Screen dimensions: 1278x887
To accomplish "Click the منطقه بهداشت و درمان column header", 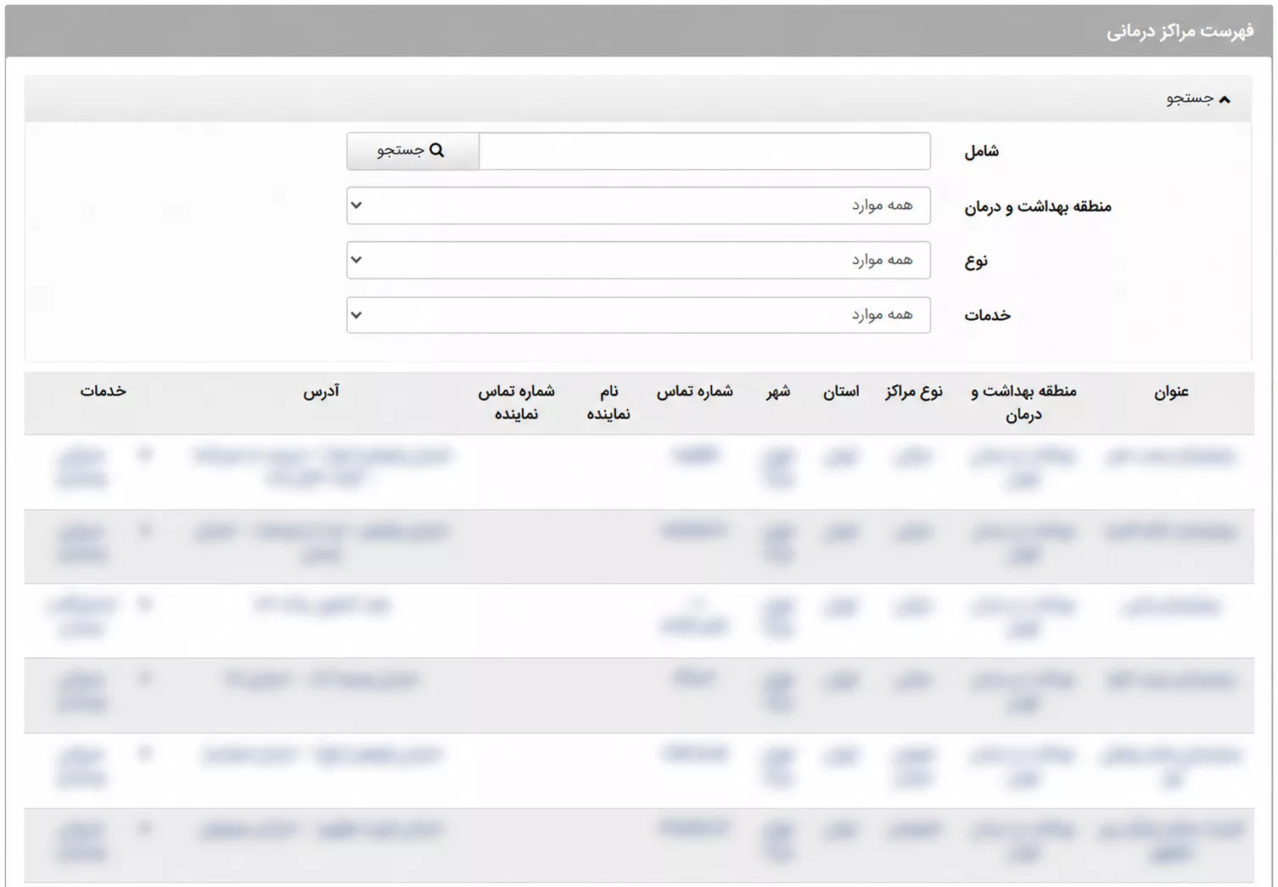I will coord(1024,402).
